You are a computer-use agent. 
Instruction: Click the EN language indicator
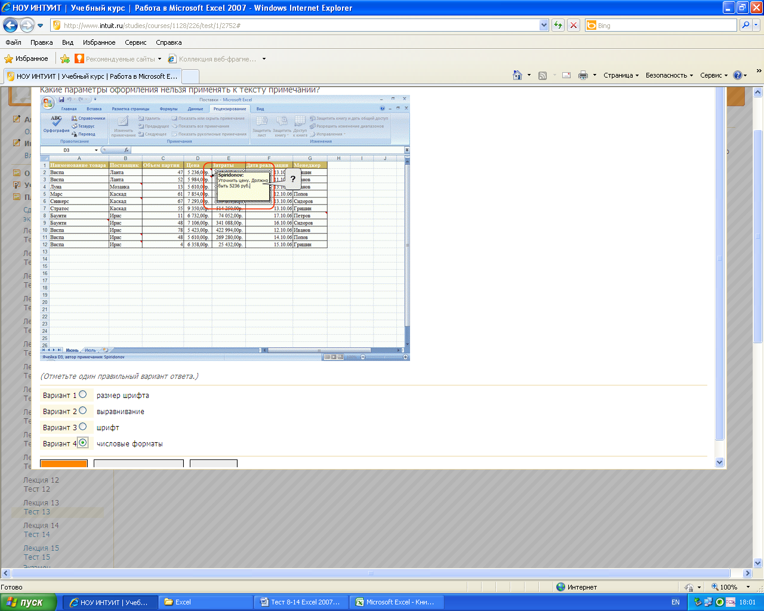[676, 602]
